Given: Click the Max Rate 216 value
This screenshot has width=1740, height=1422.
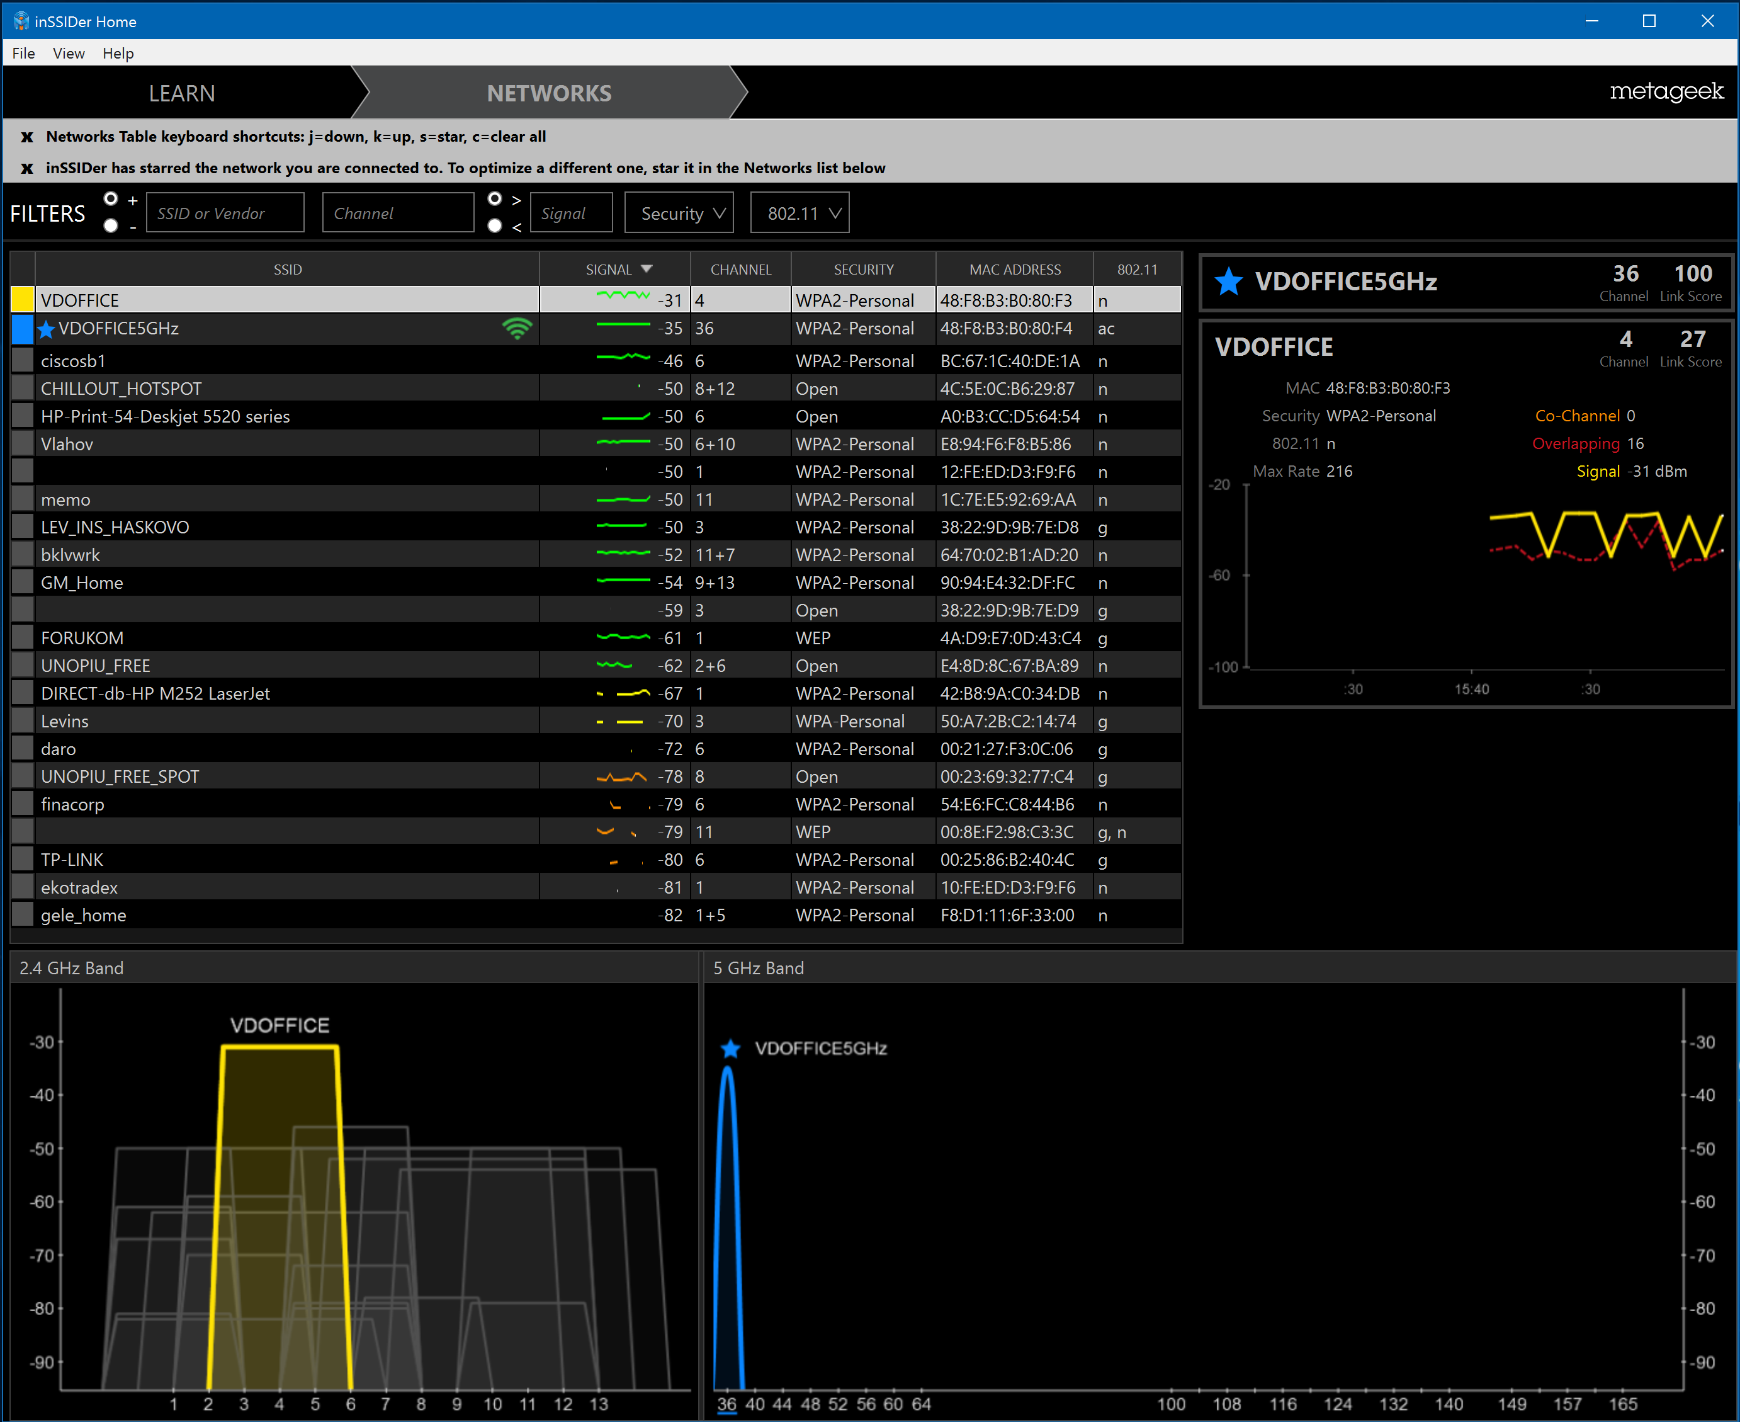Looking at the screenshot, I should point(1339,472).
